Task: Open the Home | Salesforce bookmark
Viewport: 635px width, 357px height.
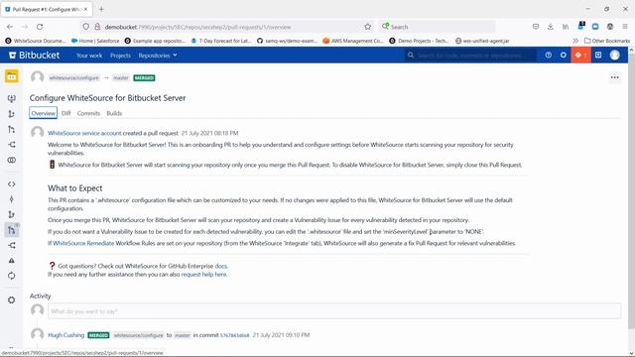Action: [x=95, y=41]
